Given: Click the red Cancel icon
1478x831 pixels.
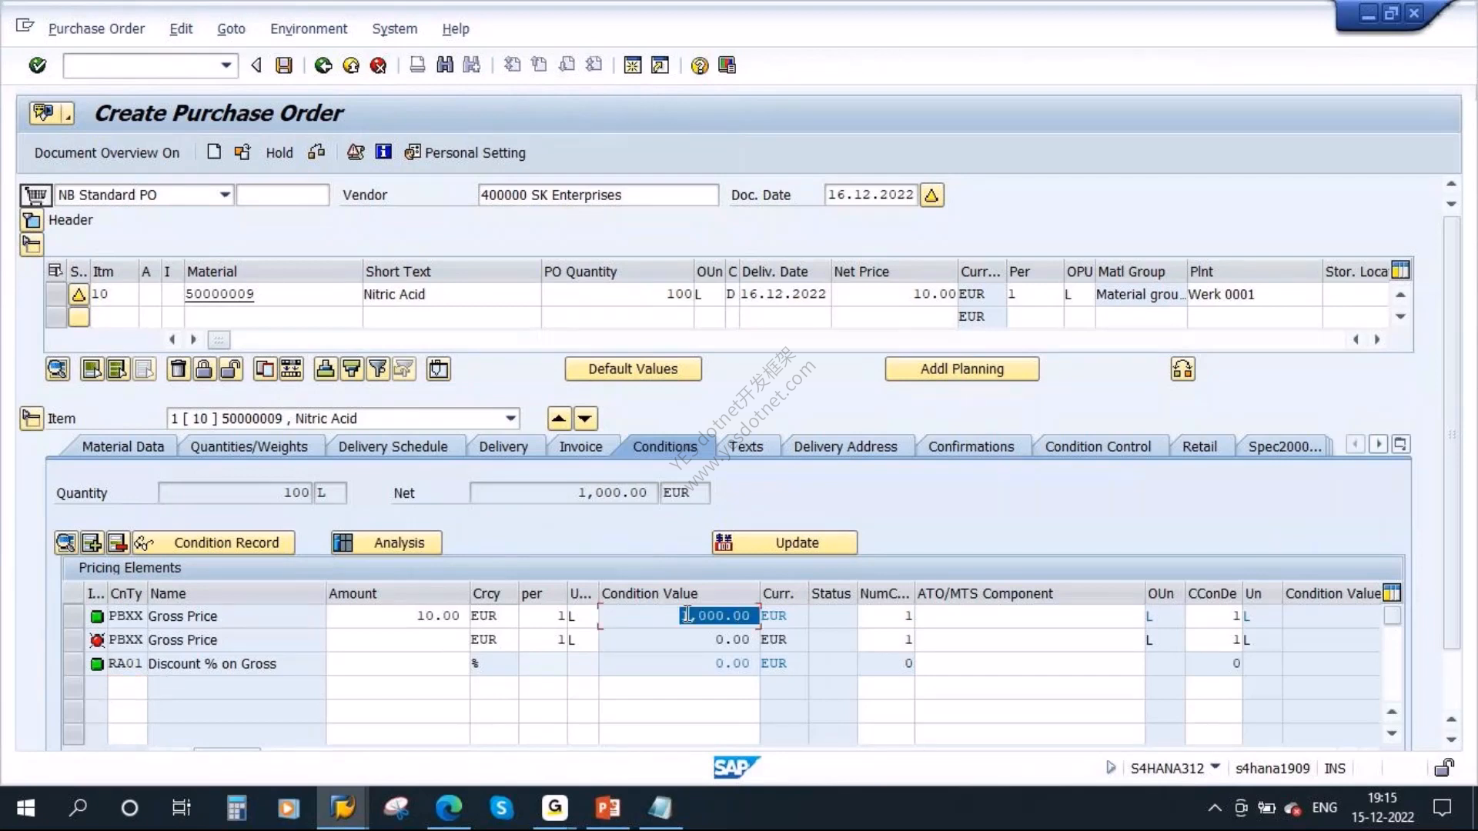Looking at the screenshot, I should (x=378, y=65).
